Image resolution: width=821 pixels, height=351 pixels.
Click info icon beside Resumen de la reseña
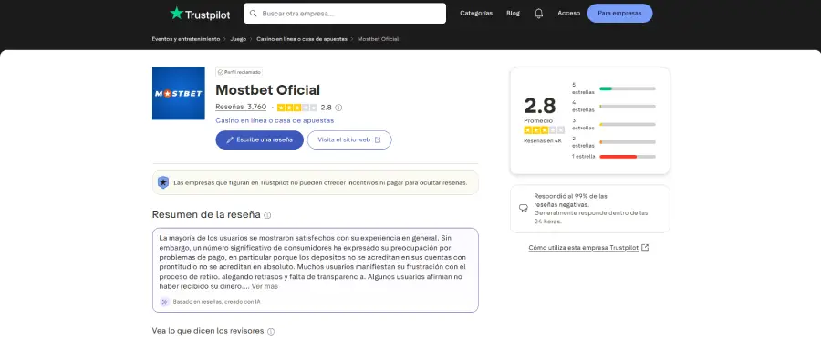(267, 215)
